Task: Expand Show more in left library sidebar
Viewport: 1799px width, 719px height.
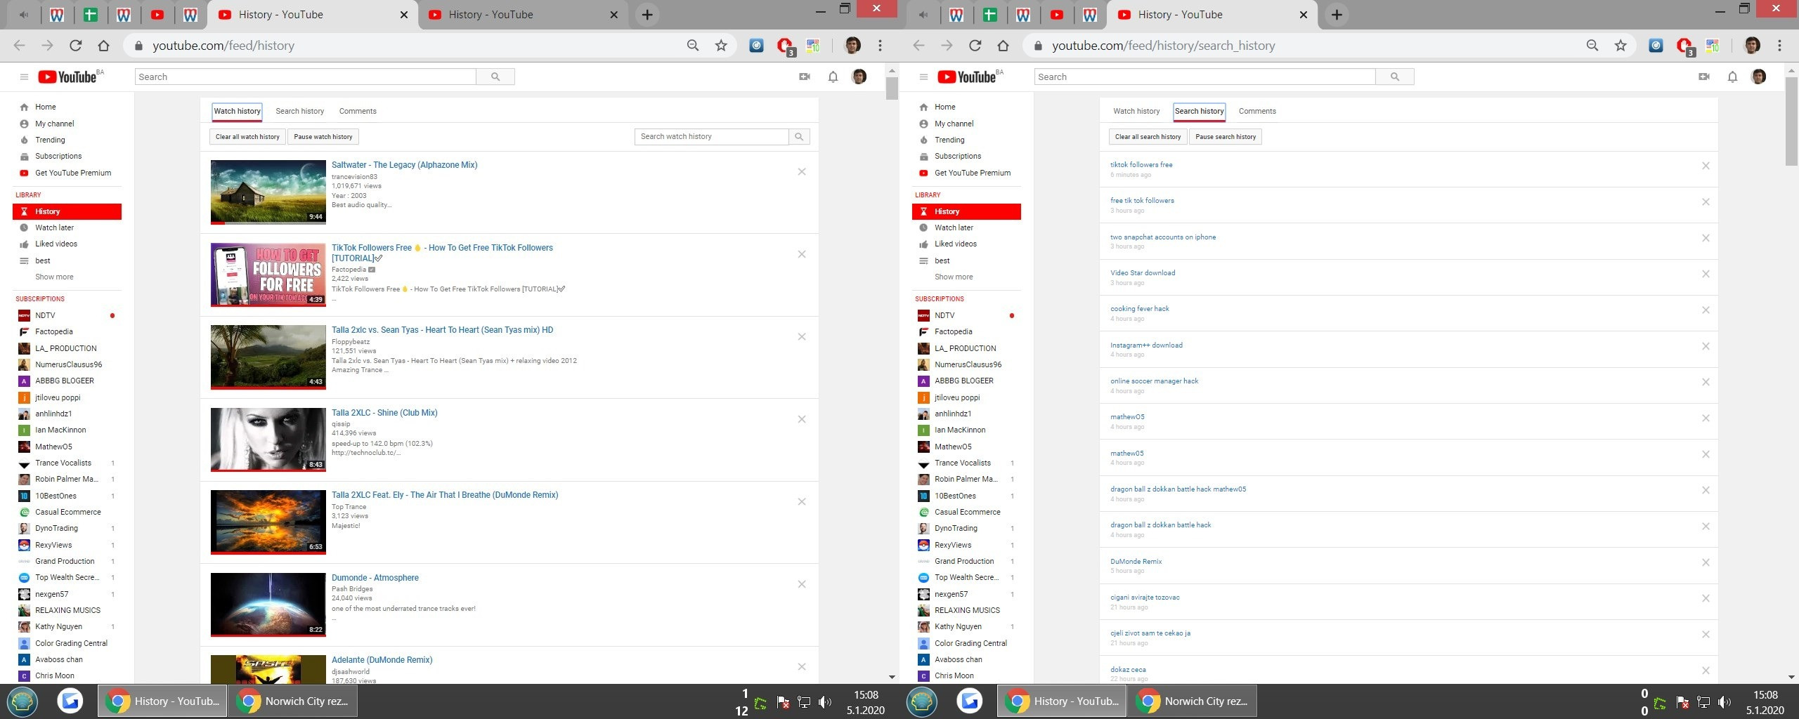Action: 54,277
